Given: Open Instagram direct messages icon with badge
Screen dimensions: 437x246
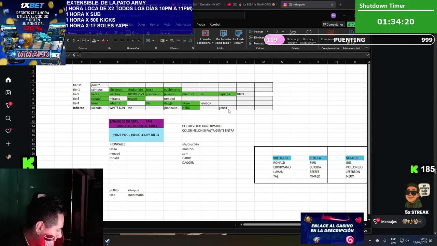Looking at the screenshot, I should 8,105.
